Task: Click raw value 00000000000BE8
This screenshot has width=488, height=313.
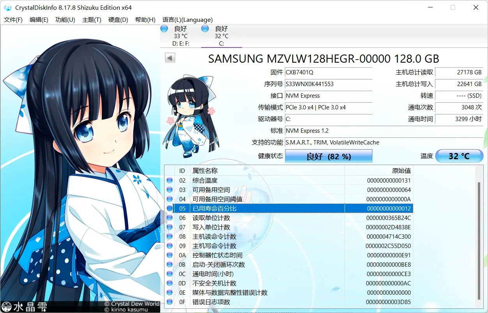Action: click(x=389, y=265)
